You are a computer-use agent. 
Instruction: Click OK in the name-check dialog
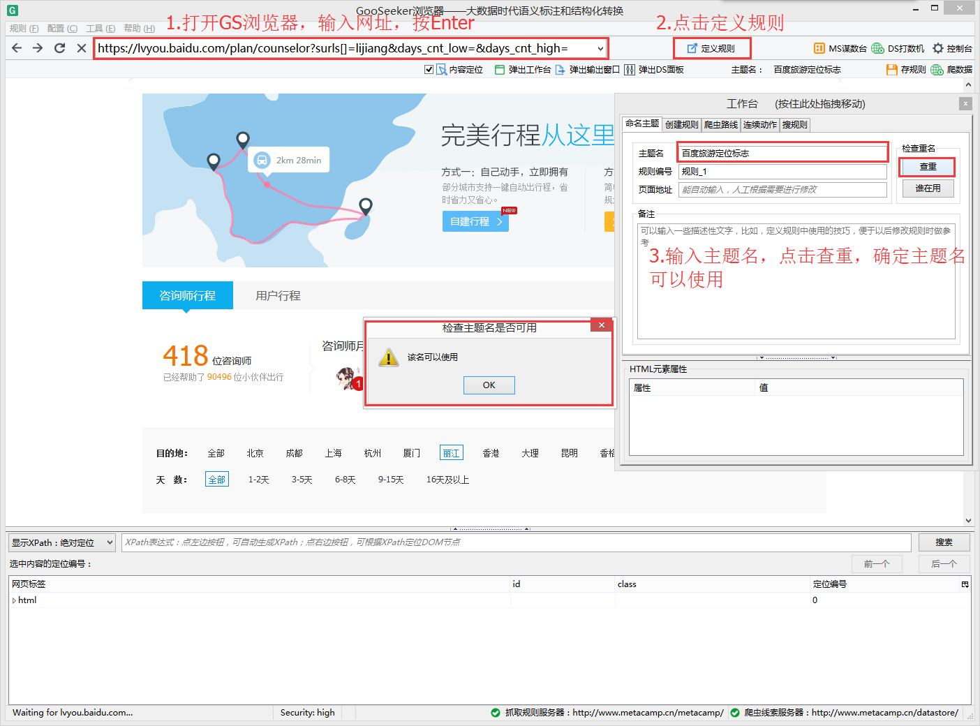(489, 385)
